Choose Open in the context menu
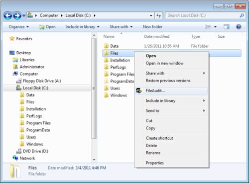This screenshot has width=249, height=183. click(x=151, y=56)
